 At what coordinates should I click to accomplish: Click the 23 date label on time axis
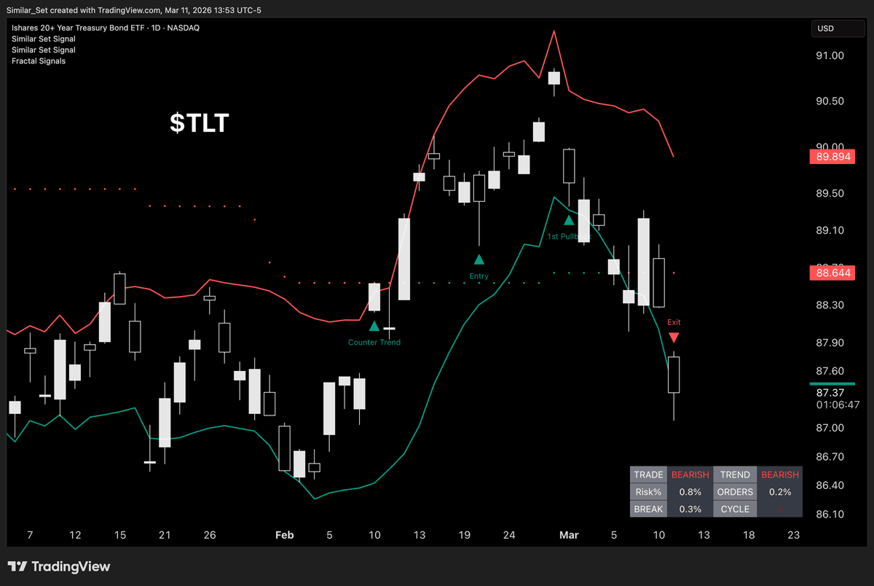tap(794, 535)
